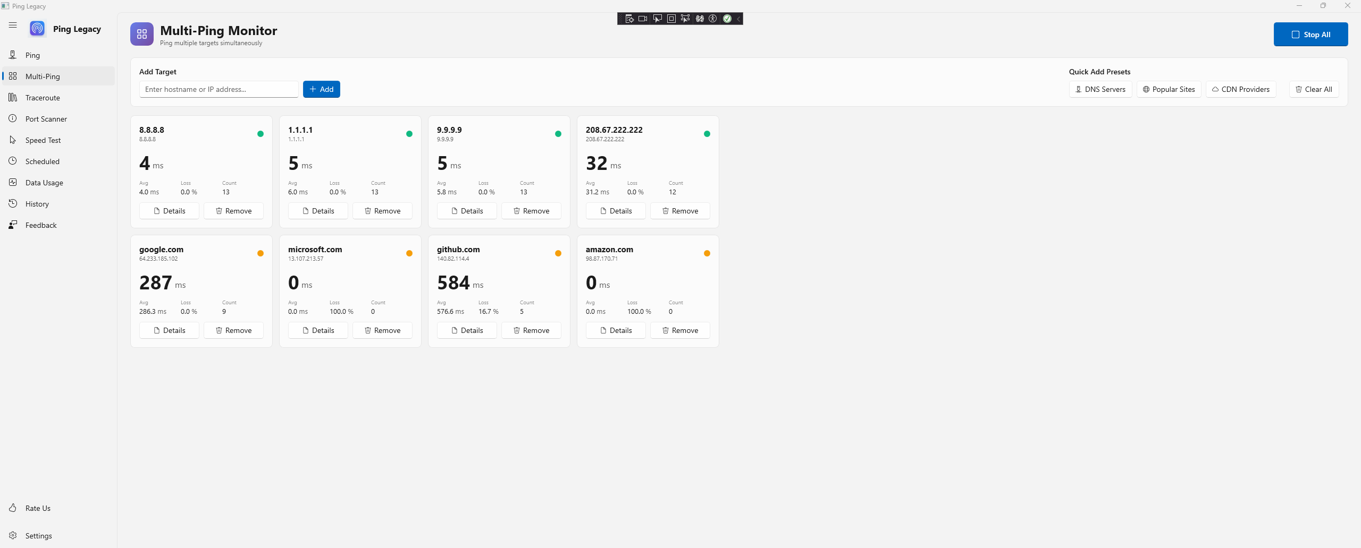Remove the github.com target

(x=531, y=330)
